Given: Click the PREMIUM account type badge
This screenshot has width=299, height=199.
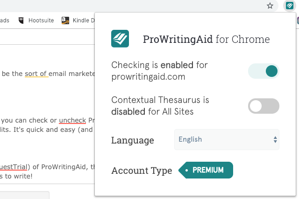Looking at the screenshot, I should click(206, 170).
